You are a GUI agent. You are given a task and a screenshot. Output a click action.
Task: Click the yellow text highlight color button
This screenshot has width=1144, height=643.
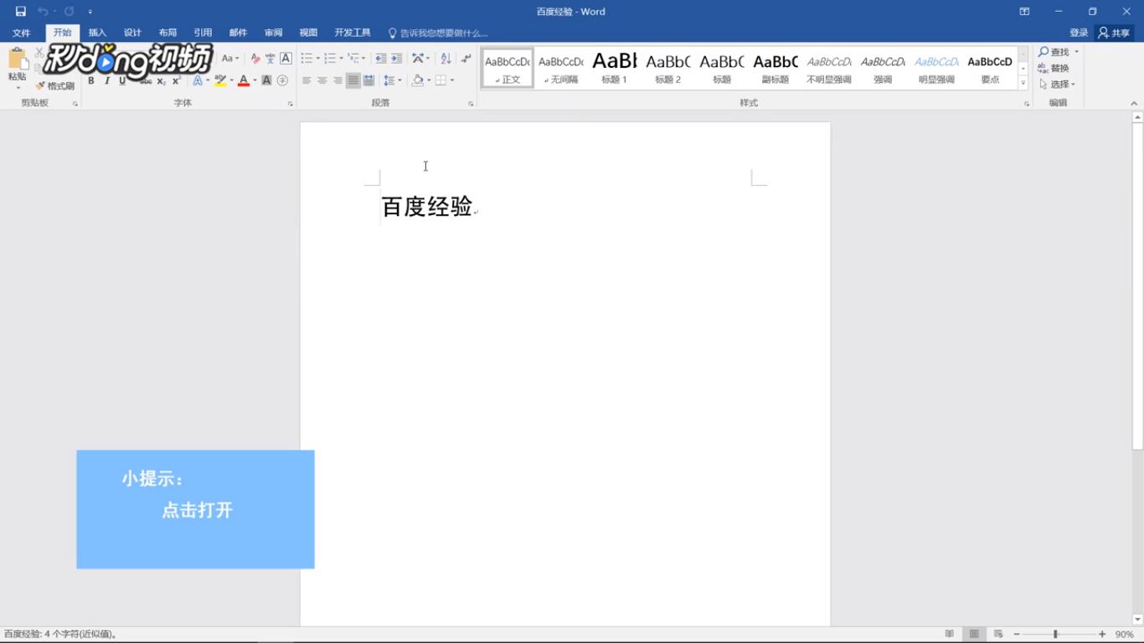click(x=220, y=81)
